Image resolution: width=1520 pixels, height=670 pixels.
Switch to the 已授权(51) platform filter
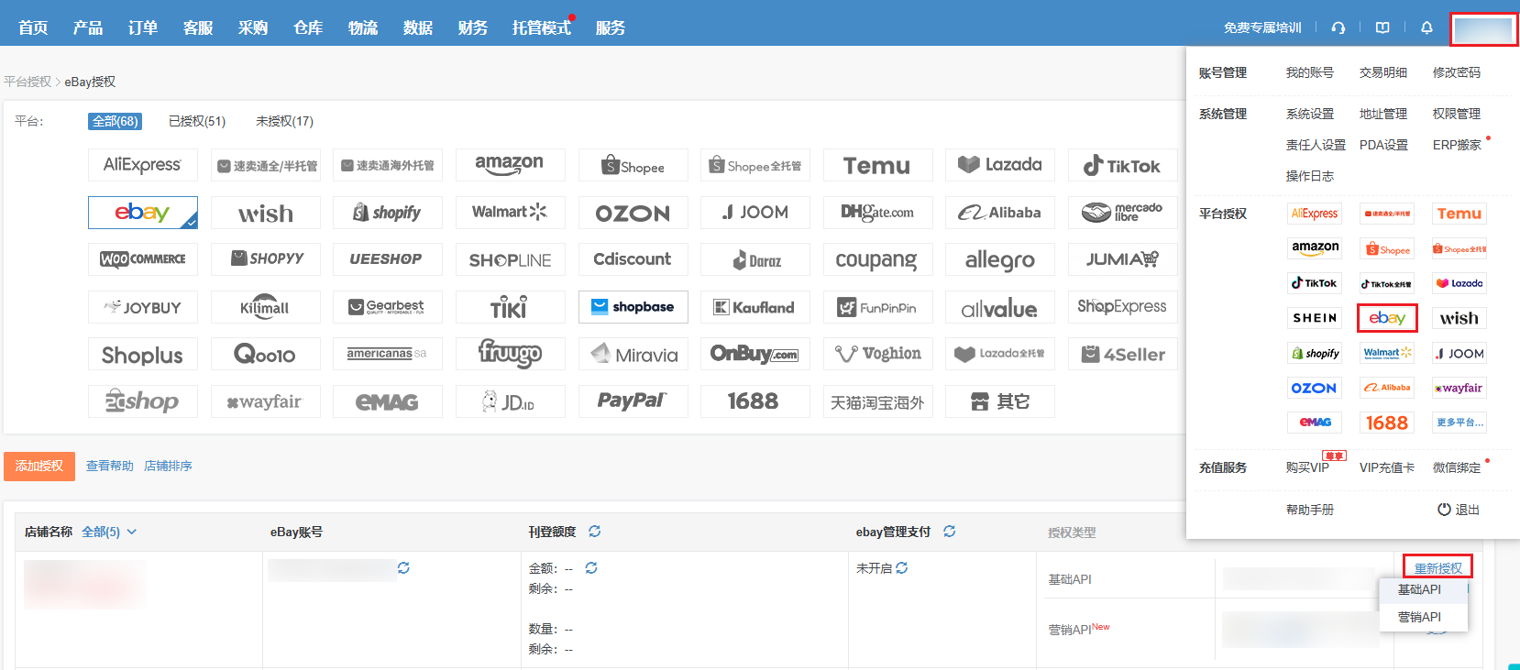tap(197, 121)
